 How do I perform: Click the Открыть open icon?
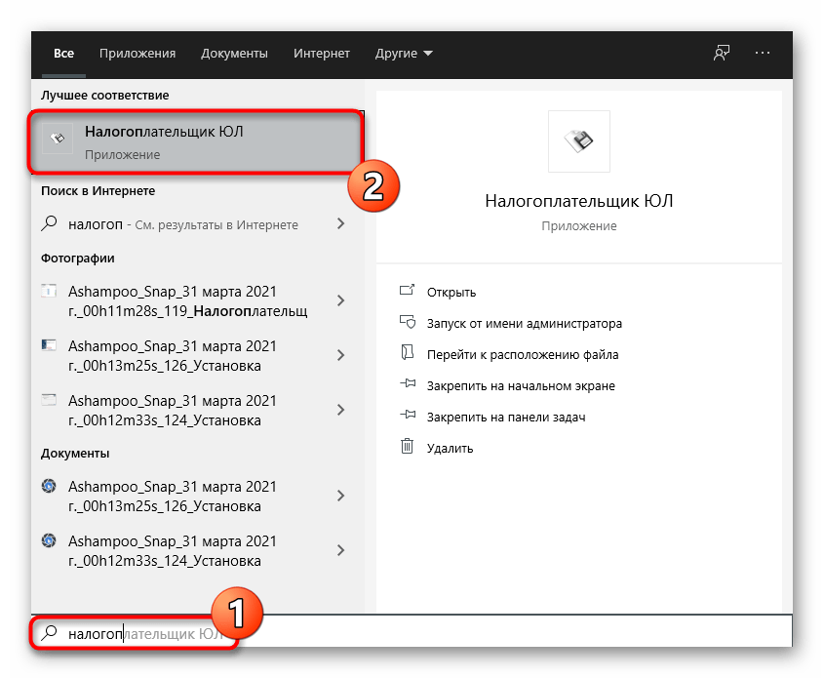click(408, 292)
